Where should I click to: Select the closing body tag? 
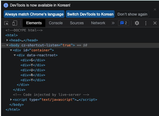pos(16,104)
